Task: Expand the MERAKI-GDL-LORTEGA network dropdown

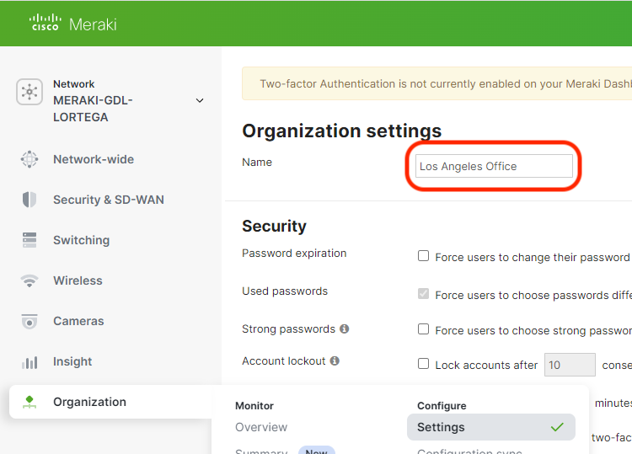Action: [x=200, y=100]
